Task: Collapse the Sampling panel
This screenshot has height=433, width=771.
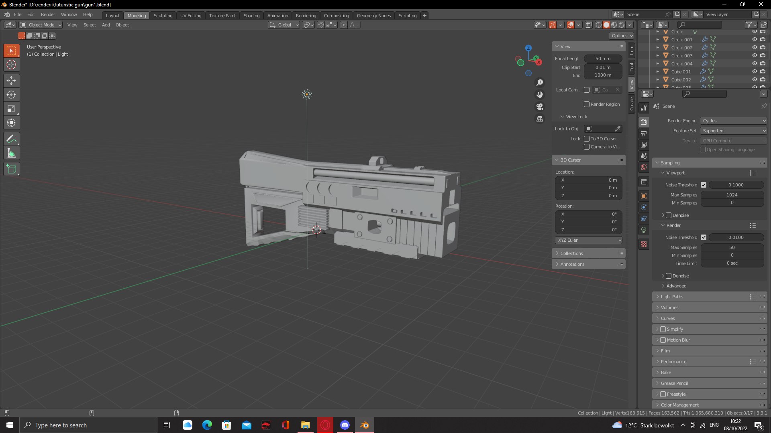Action: tap(710, 163)
